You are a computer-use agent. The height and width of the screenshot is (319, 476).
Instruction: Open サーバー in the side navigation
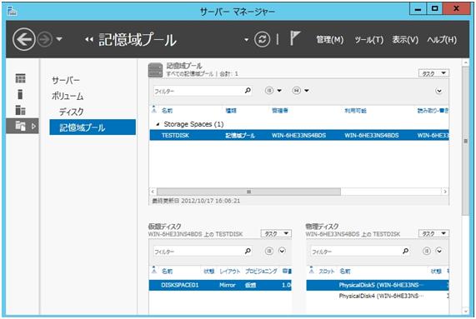coord(66,80)
